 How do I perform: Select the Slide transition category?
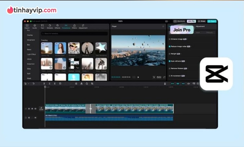[29, 69]
